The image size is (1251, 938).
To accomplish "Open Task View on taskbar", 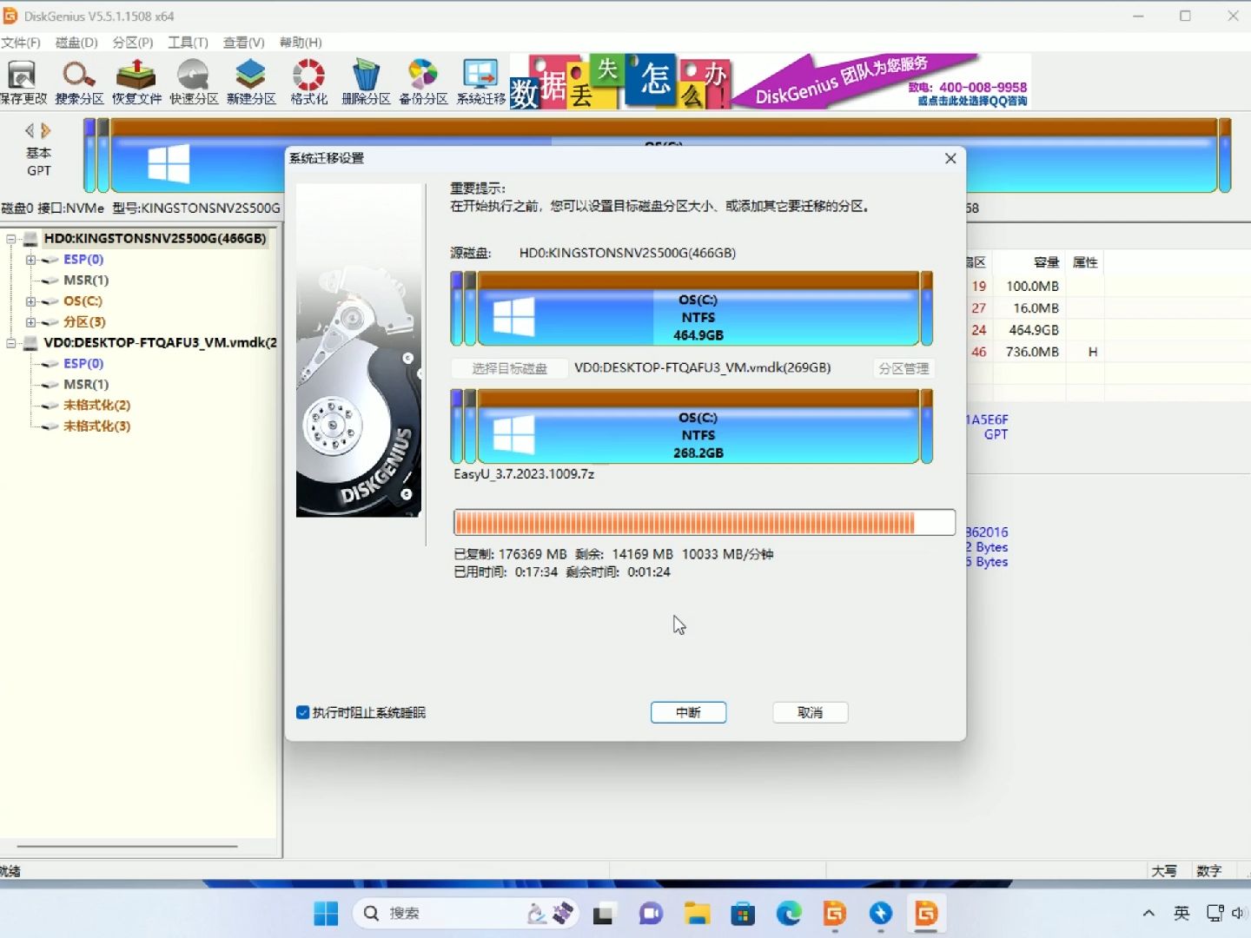I will (x=604, y=913).
